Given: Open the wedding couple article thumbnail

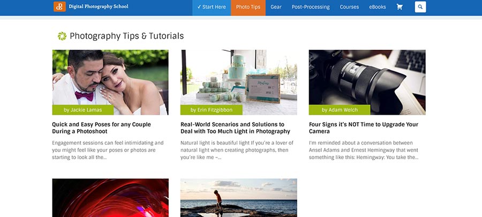Looking at the screenshot, I should click(110, 82).
